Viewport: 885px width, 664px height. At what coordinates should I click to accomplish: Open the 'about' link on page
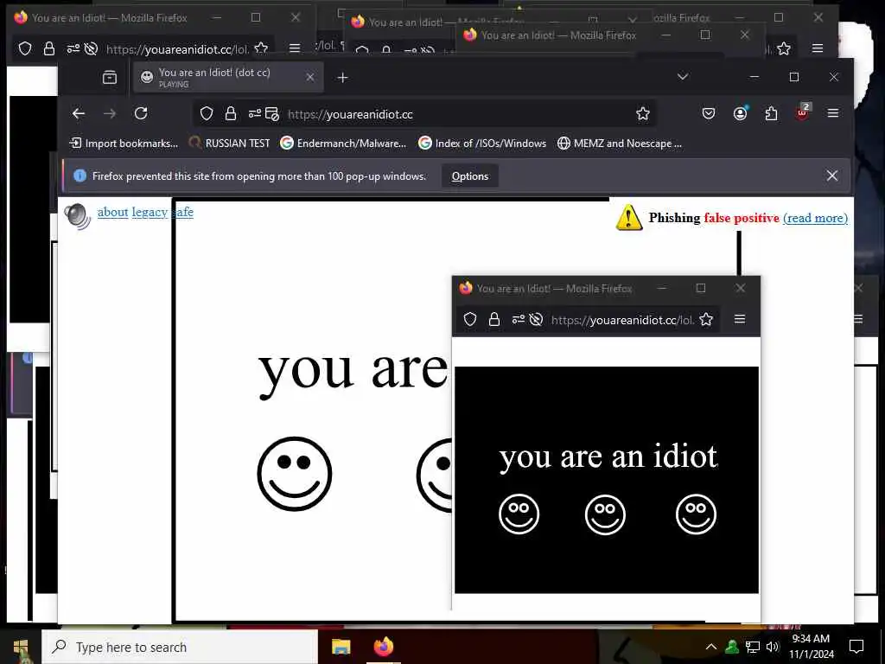coord(113,212)
